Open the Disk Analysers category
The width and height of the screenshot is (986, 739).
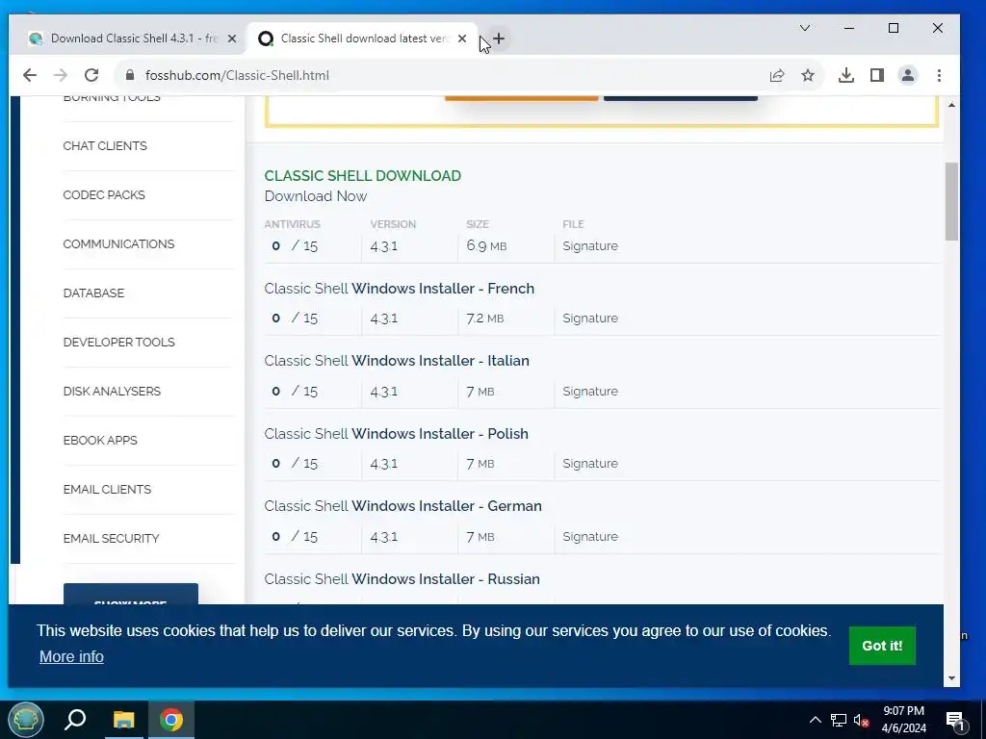112,391
